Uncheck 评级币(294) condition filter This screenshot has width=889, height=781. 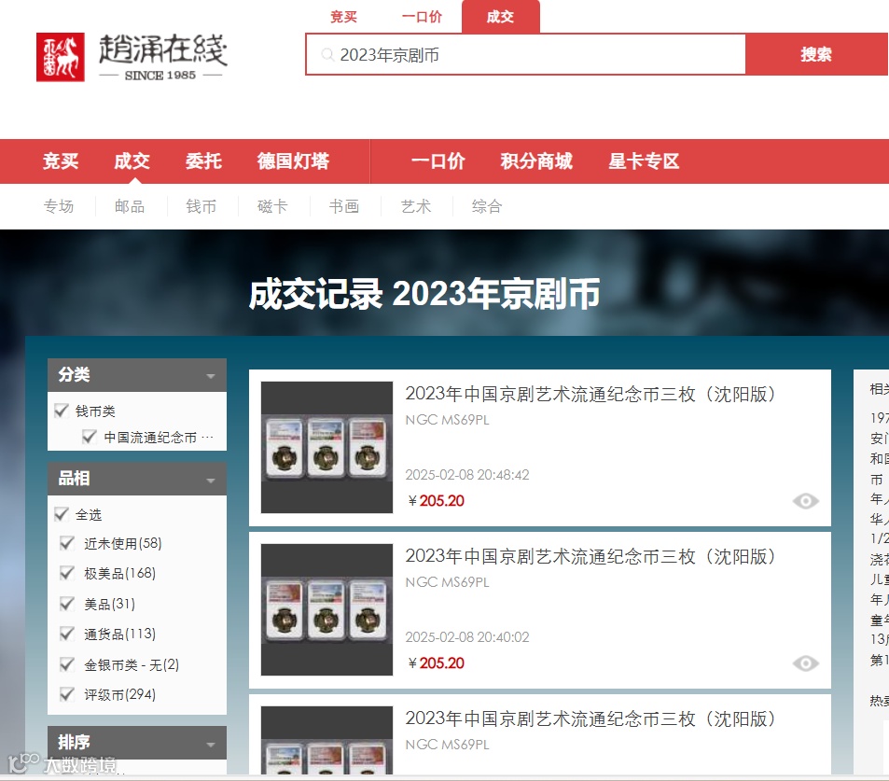point(67,694)
